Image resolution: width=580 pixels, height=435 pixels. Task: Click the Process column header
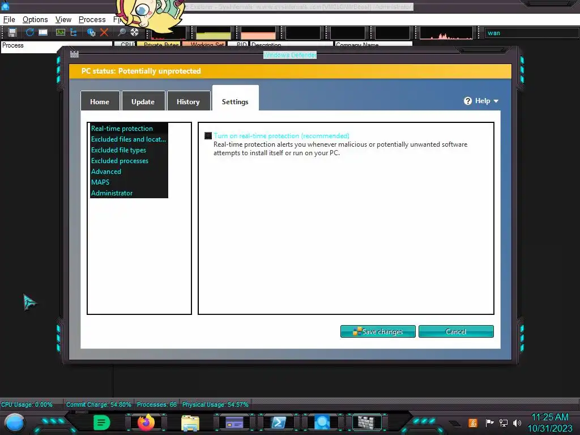click(x=56, y=45)
